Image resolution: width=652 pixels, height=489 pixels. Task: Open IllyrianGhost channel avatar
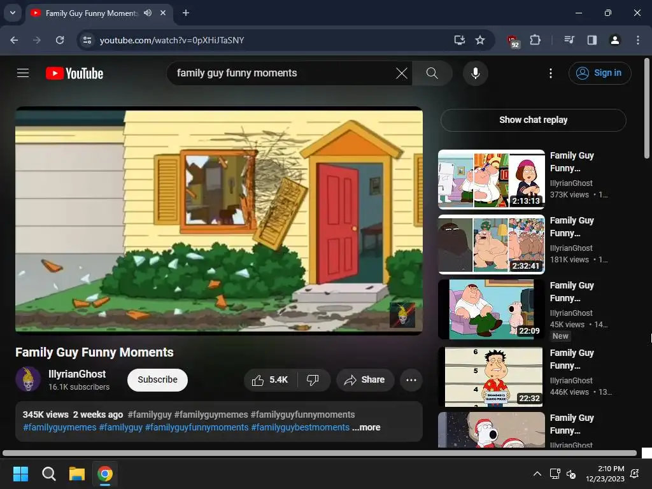[x=28, y=379]
